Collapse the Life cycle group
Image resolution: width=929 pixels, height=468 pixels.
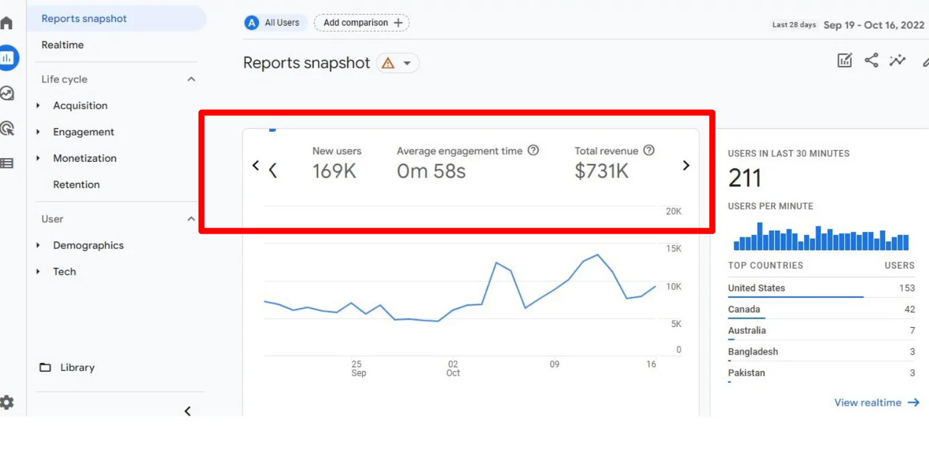click(x=191, y=79)
